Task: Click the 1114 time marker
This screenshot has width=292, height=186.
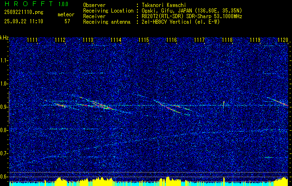Action: tap(116, 40)
